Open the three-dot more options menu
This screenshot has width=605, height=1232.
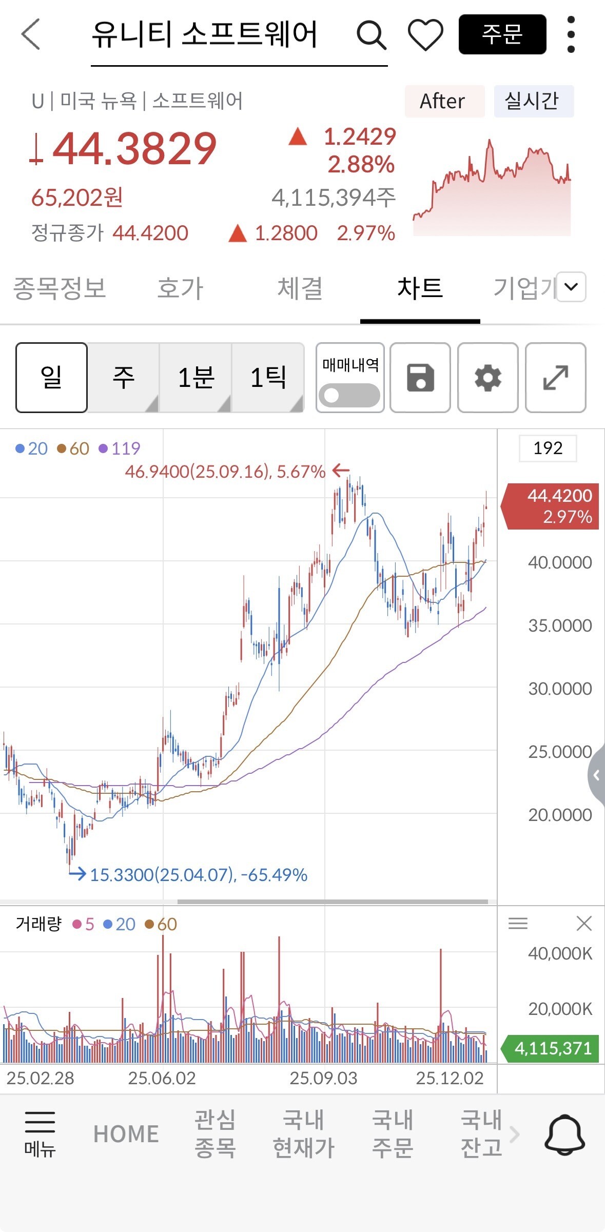(x=571, y=34)
